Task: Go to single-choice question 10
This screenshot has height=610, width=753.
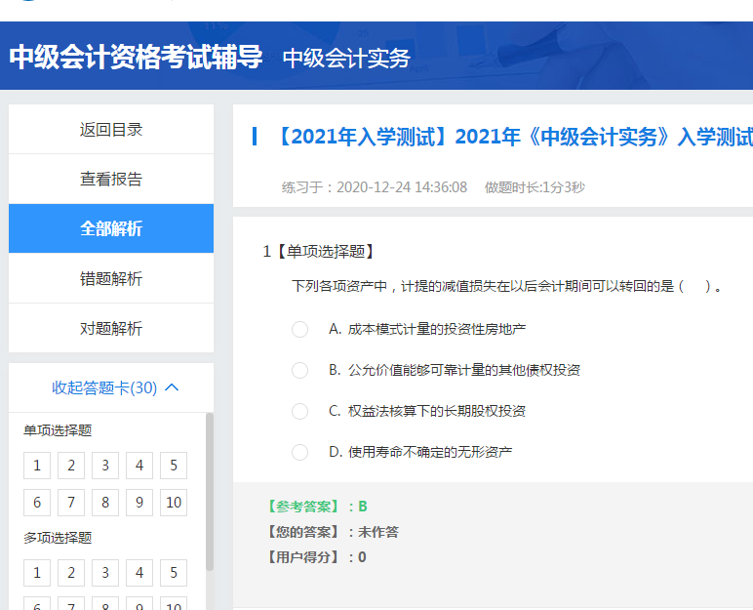Action: [174, 503]
